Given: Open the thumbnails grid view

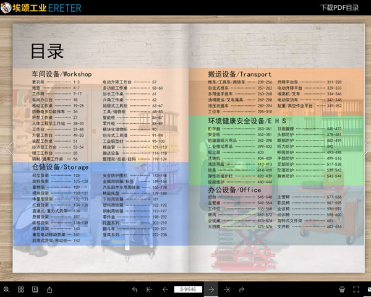Looking at the screenshot, I should coord(20,289).
